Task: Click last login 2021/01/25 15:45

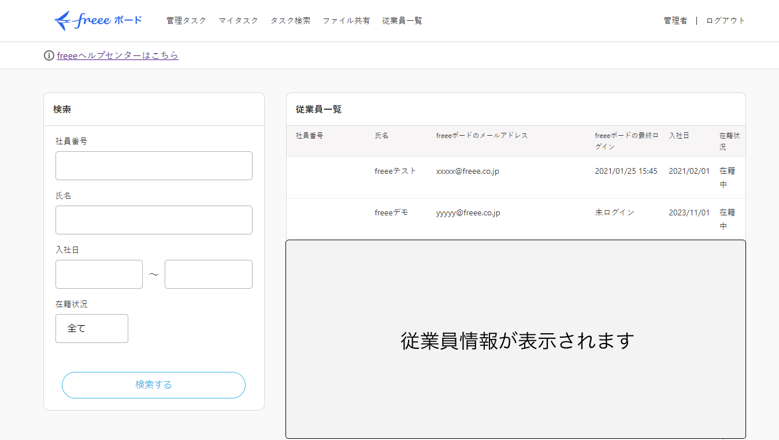Action: 626,171
